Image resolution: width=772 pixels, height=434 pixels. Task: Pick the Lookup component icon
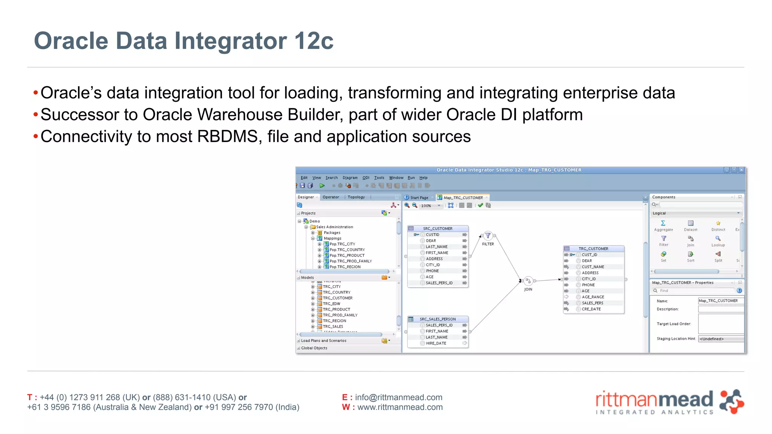(x=718, y=239)
